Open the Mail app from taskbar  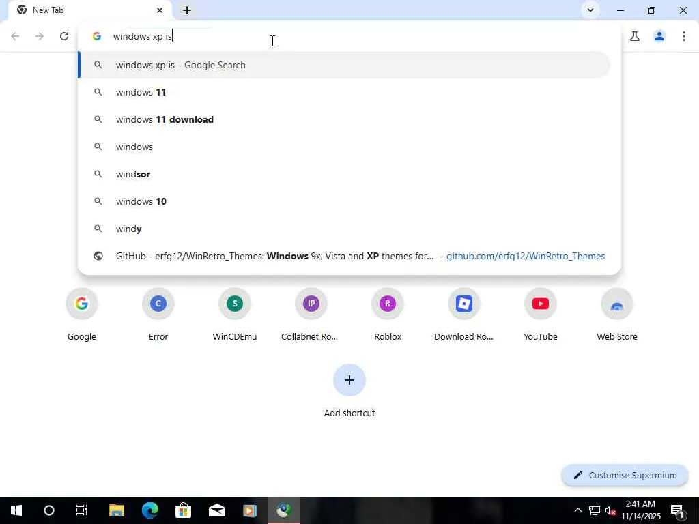click(217, 510)
